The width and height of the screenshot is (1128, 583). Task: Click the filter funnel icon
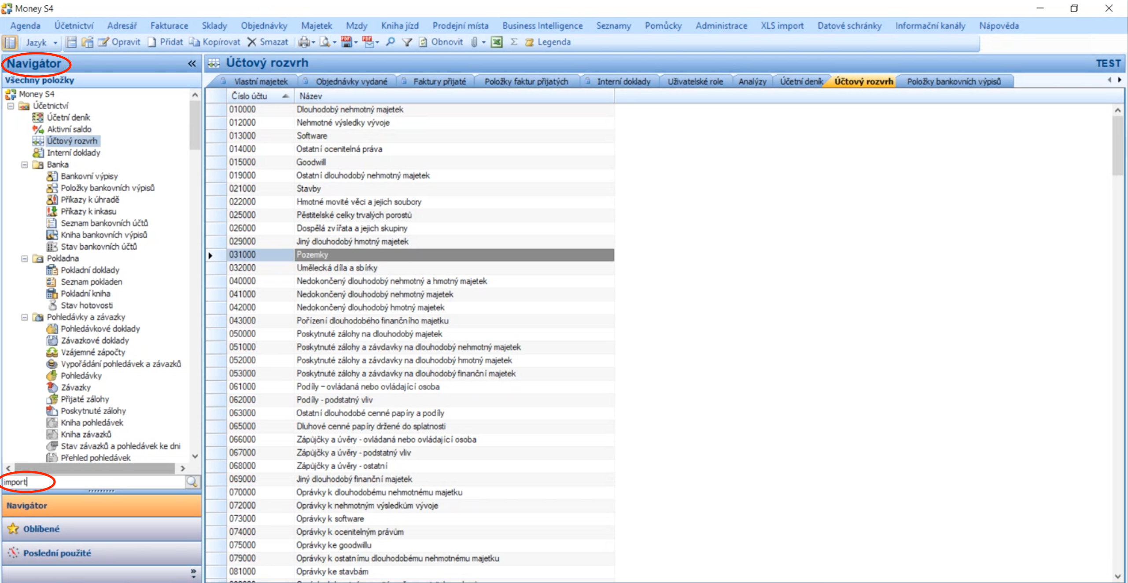[407, 42]
